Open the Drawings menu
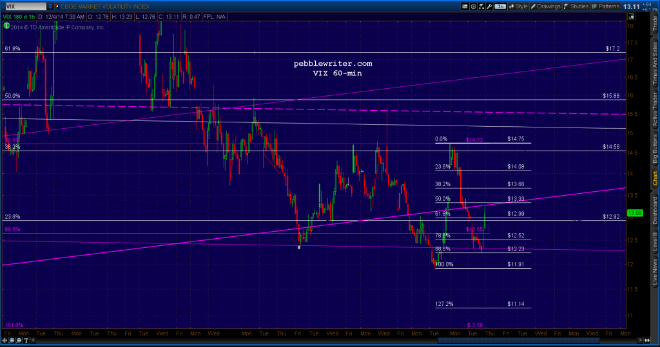This screenshot has width=660, height=347. click(x=545, y=6)
